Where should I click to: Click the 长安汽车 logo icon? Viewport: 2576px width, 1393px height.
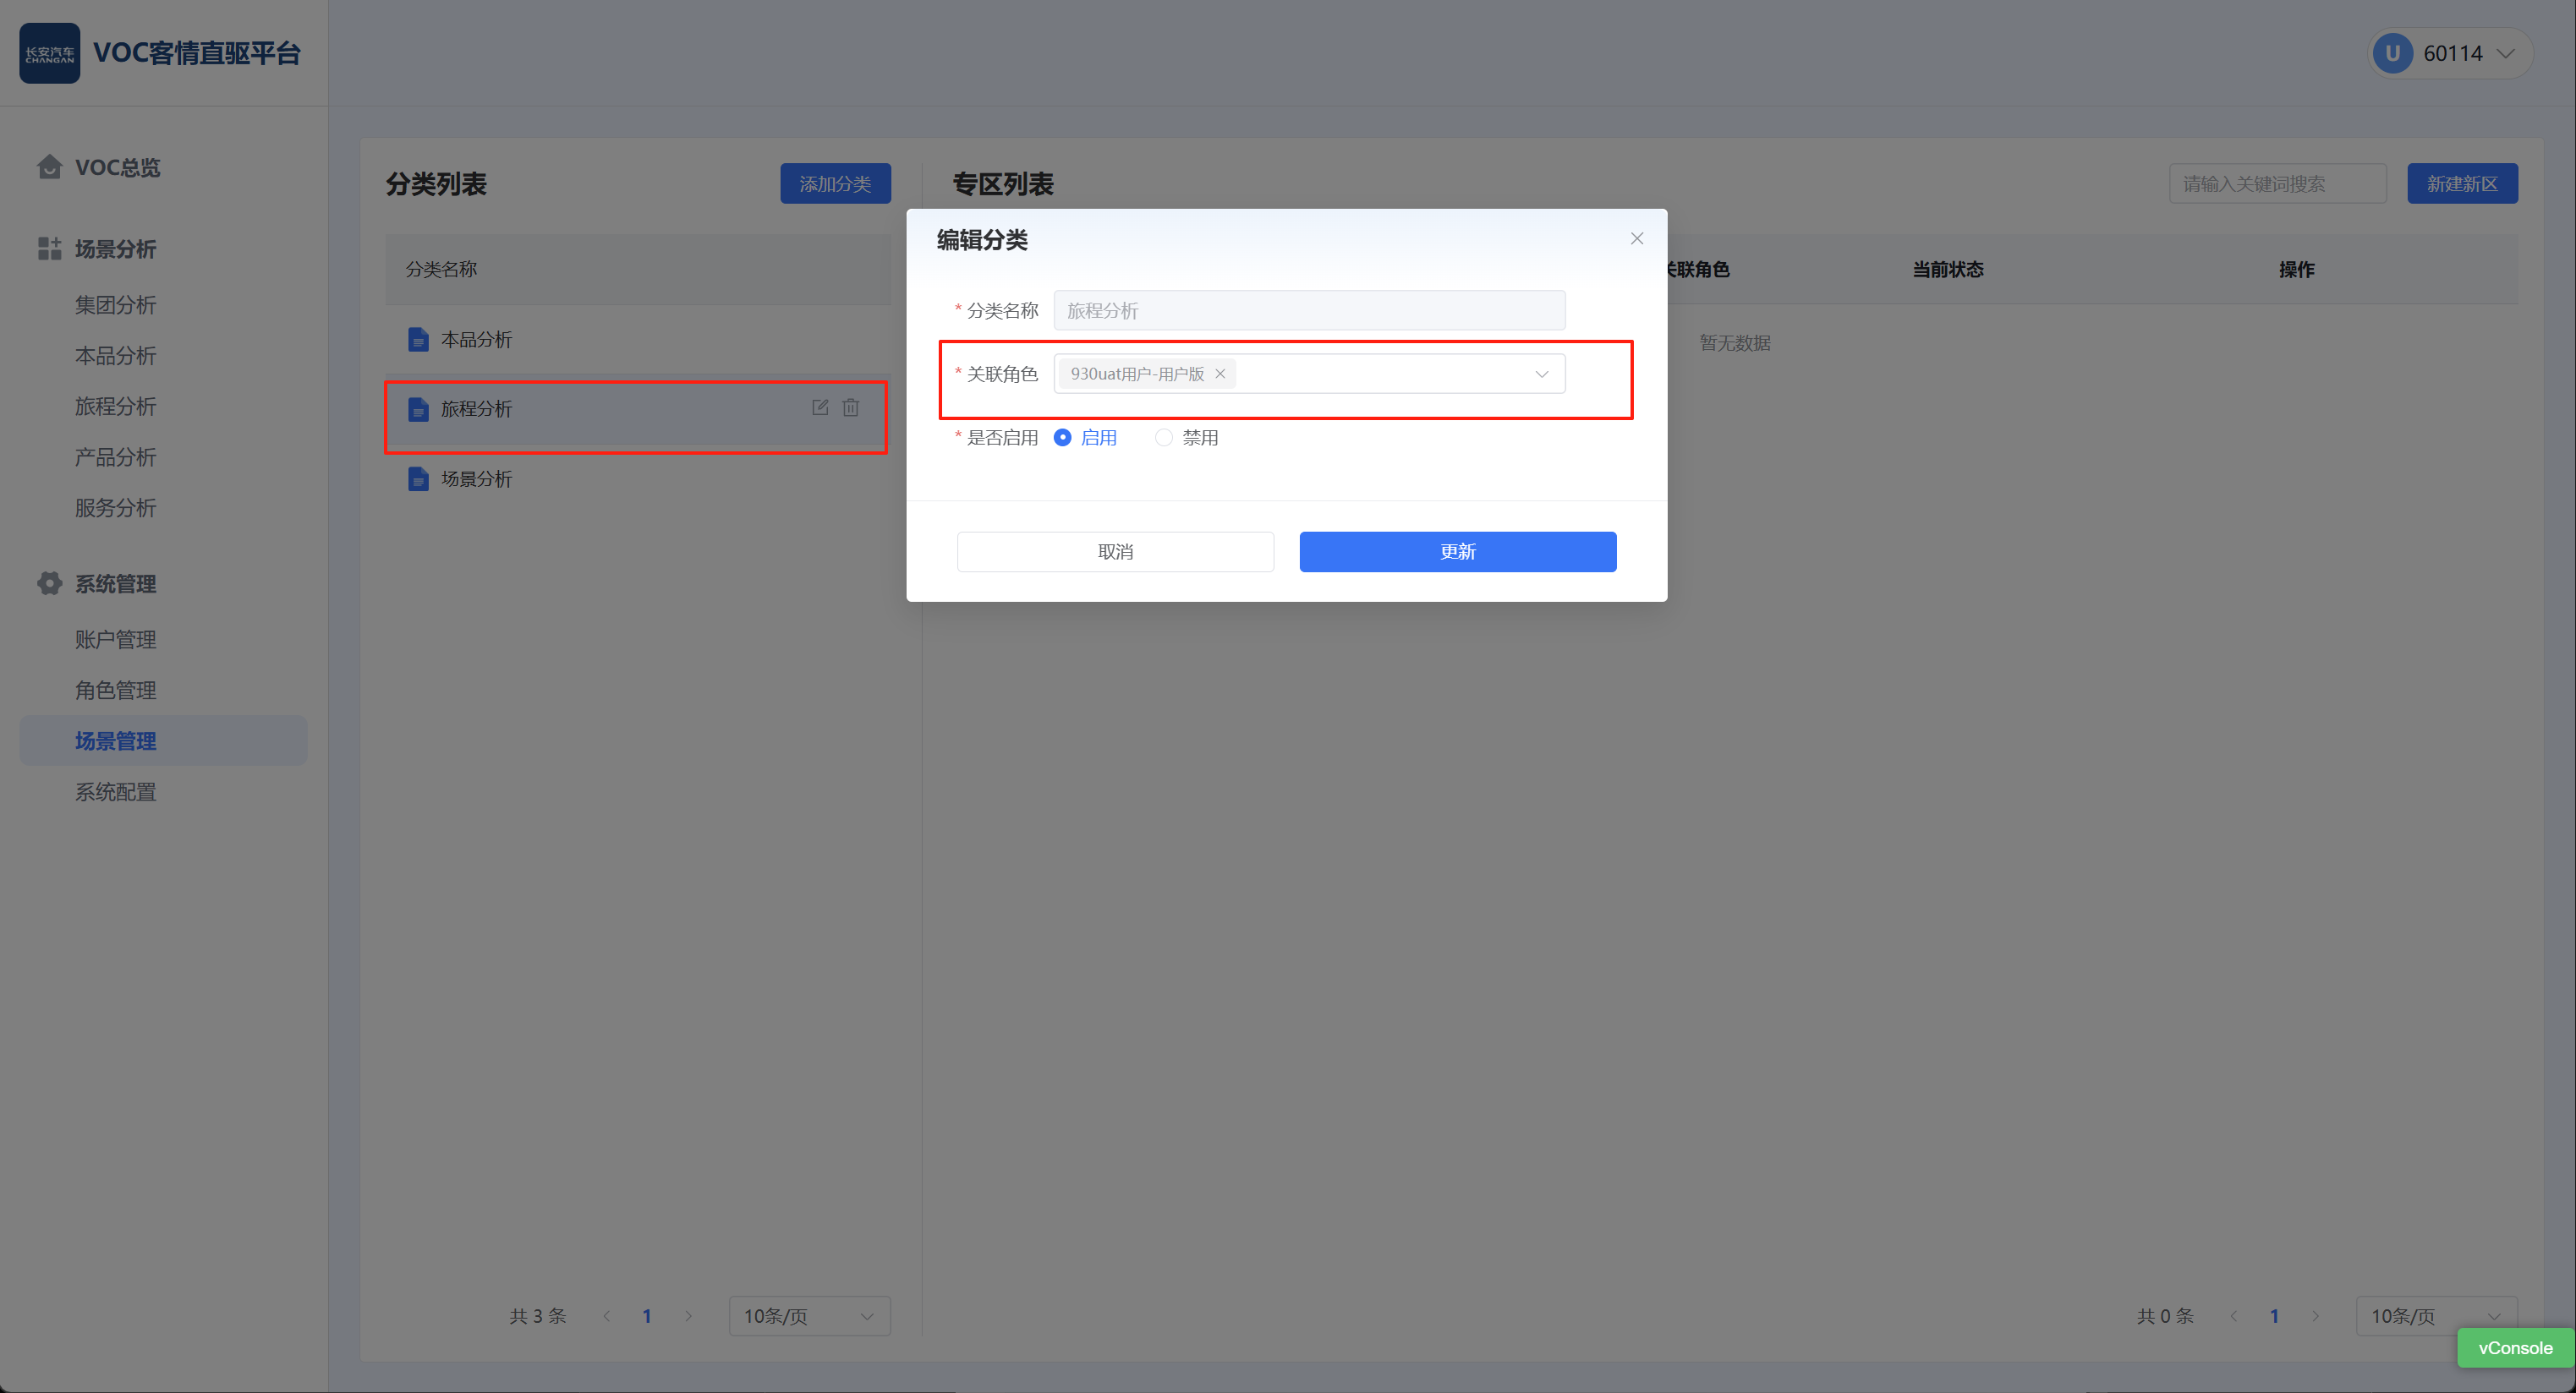[x=49, y=53]
